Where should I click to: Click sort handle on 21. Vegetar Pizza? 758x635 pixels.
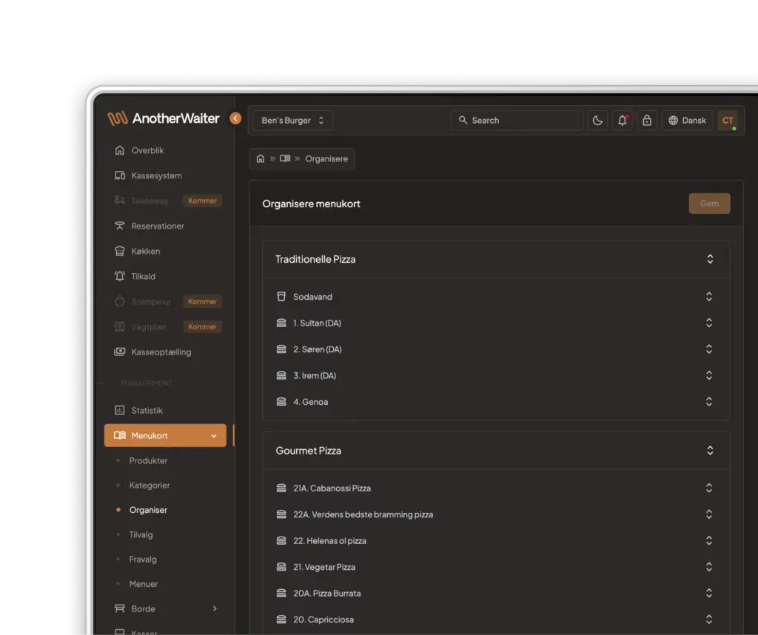[x=708, y=567]
